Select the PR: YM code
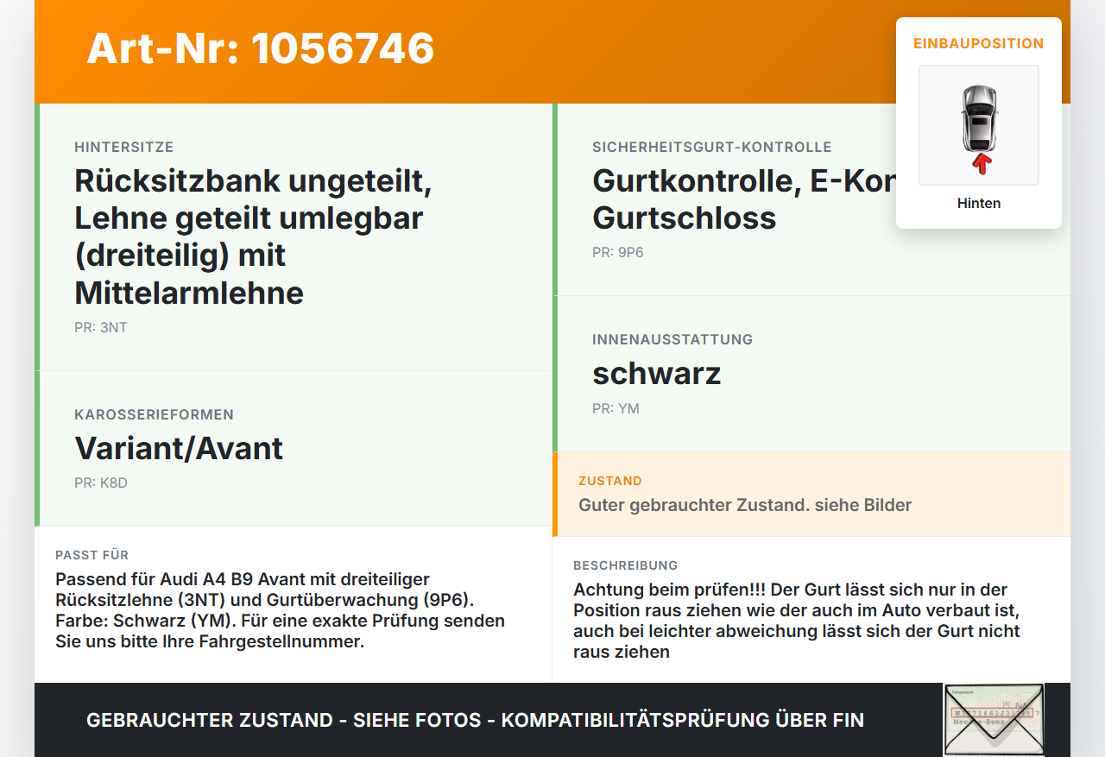The image size is (1105, 757). coord(616,408)
